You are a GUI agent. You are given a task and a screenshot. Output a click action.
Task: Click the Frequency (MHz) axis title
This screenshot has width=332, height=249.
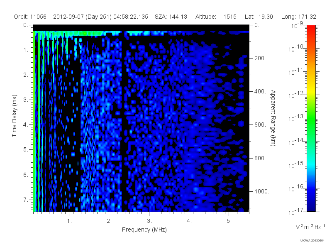tap(144, 229)
